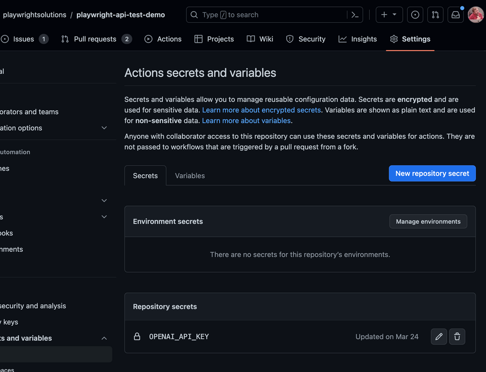
Task: Edit OPENAI_API_KEY using the pencil icon
Action: [x=438, y=337]
